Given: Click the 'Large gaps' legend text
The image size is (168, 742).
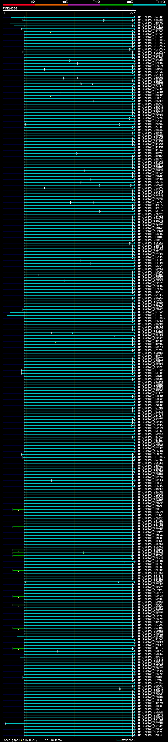Looking at the screenshot, I should [11, 740].
